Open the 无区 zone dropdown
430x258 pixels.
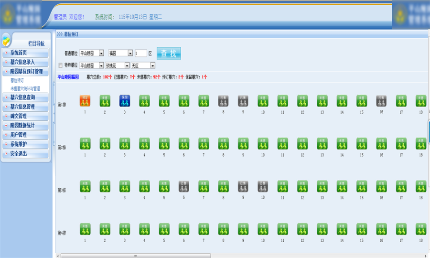point(143,65)
